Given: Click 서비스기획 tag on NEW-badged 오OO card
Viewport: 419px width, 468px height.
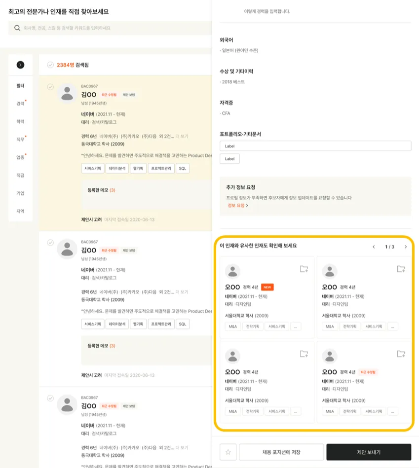Looking at the screenshot, I should [x=277, y=326].
